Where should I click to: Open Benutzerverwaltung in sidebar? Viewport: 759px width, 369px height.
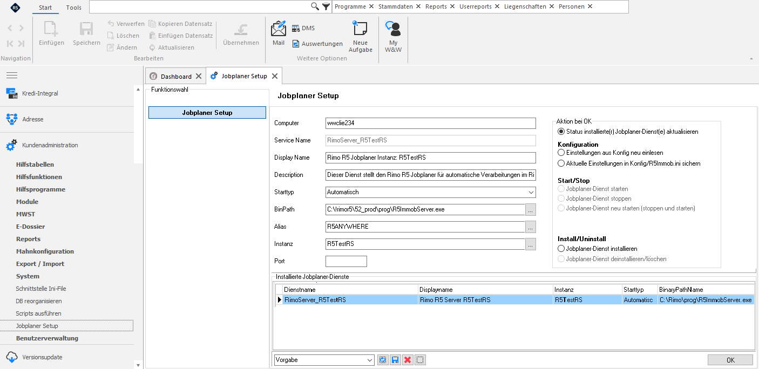pos(47,338)
